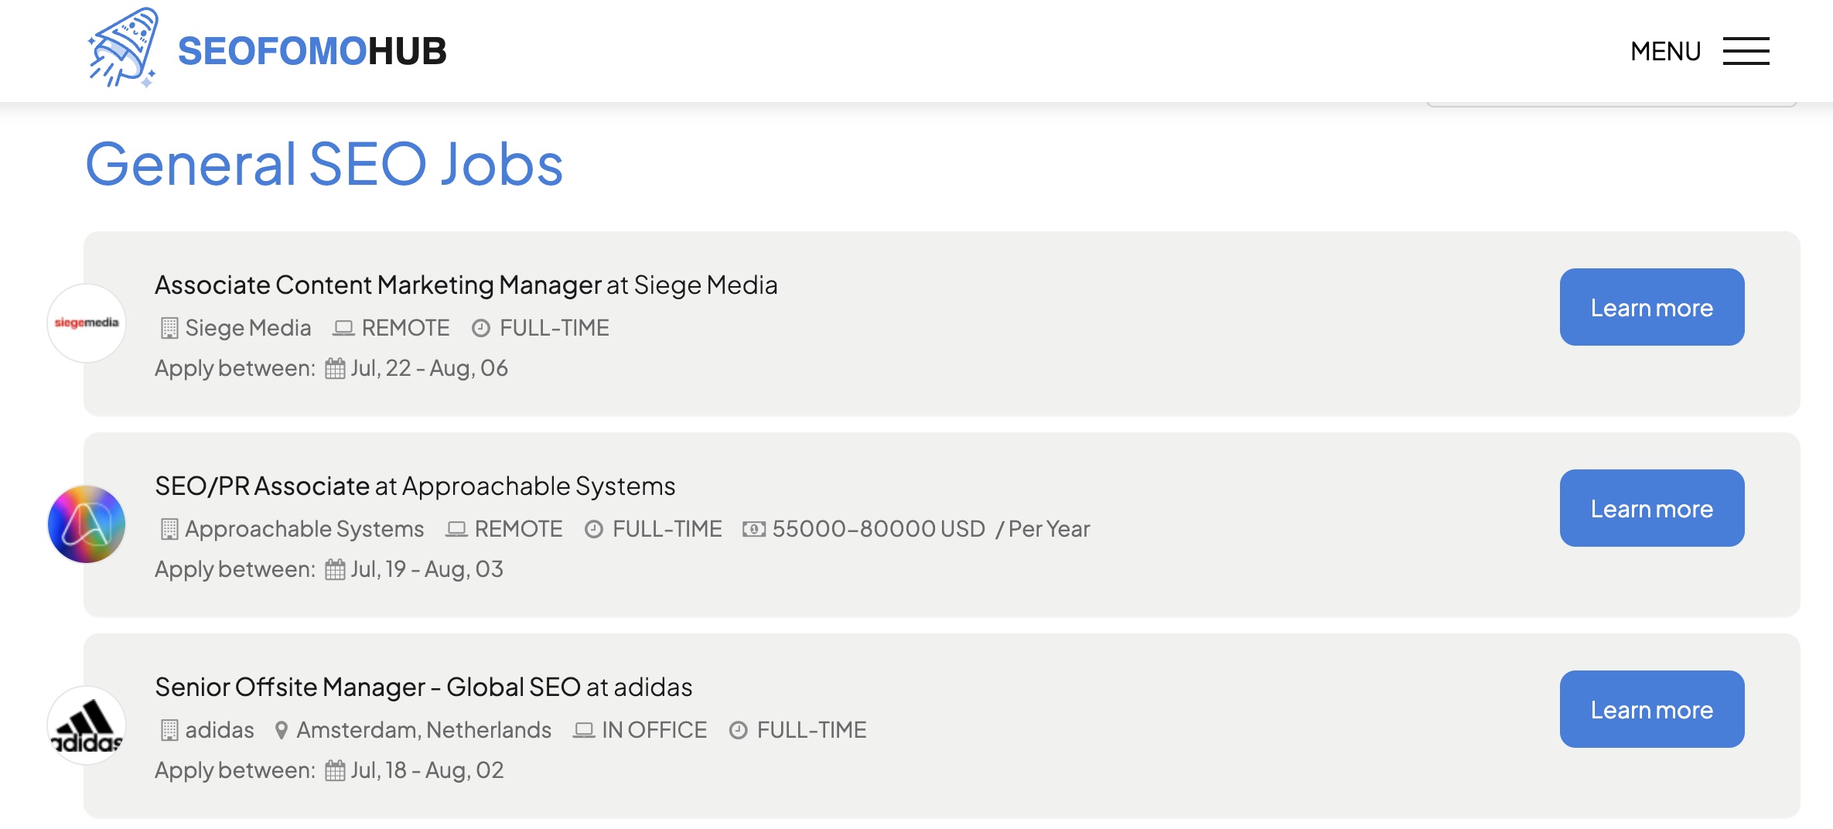Click laptop icon in Approachable Systems row
The image size is (1833, 829).
click(456, 529)
